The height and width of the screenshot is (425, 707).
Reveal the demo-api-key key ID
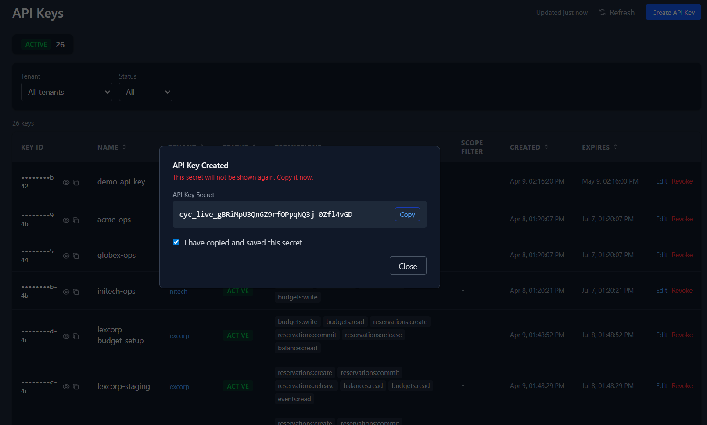[x=66, y=182]
